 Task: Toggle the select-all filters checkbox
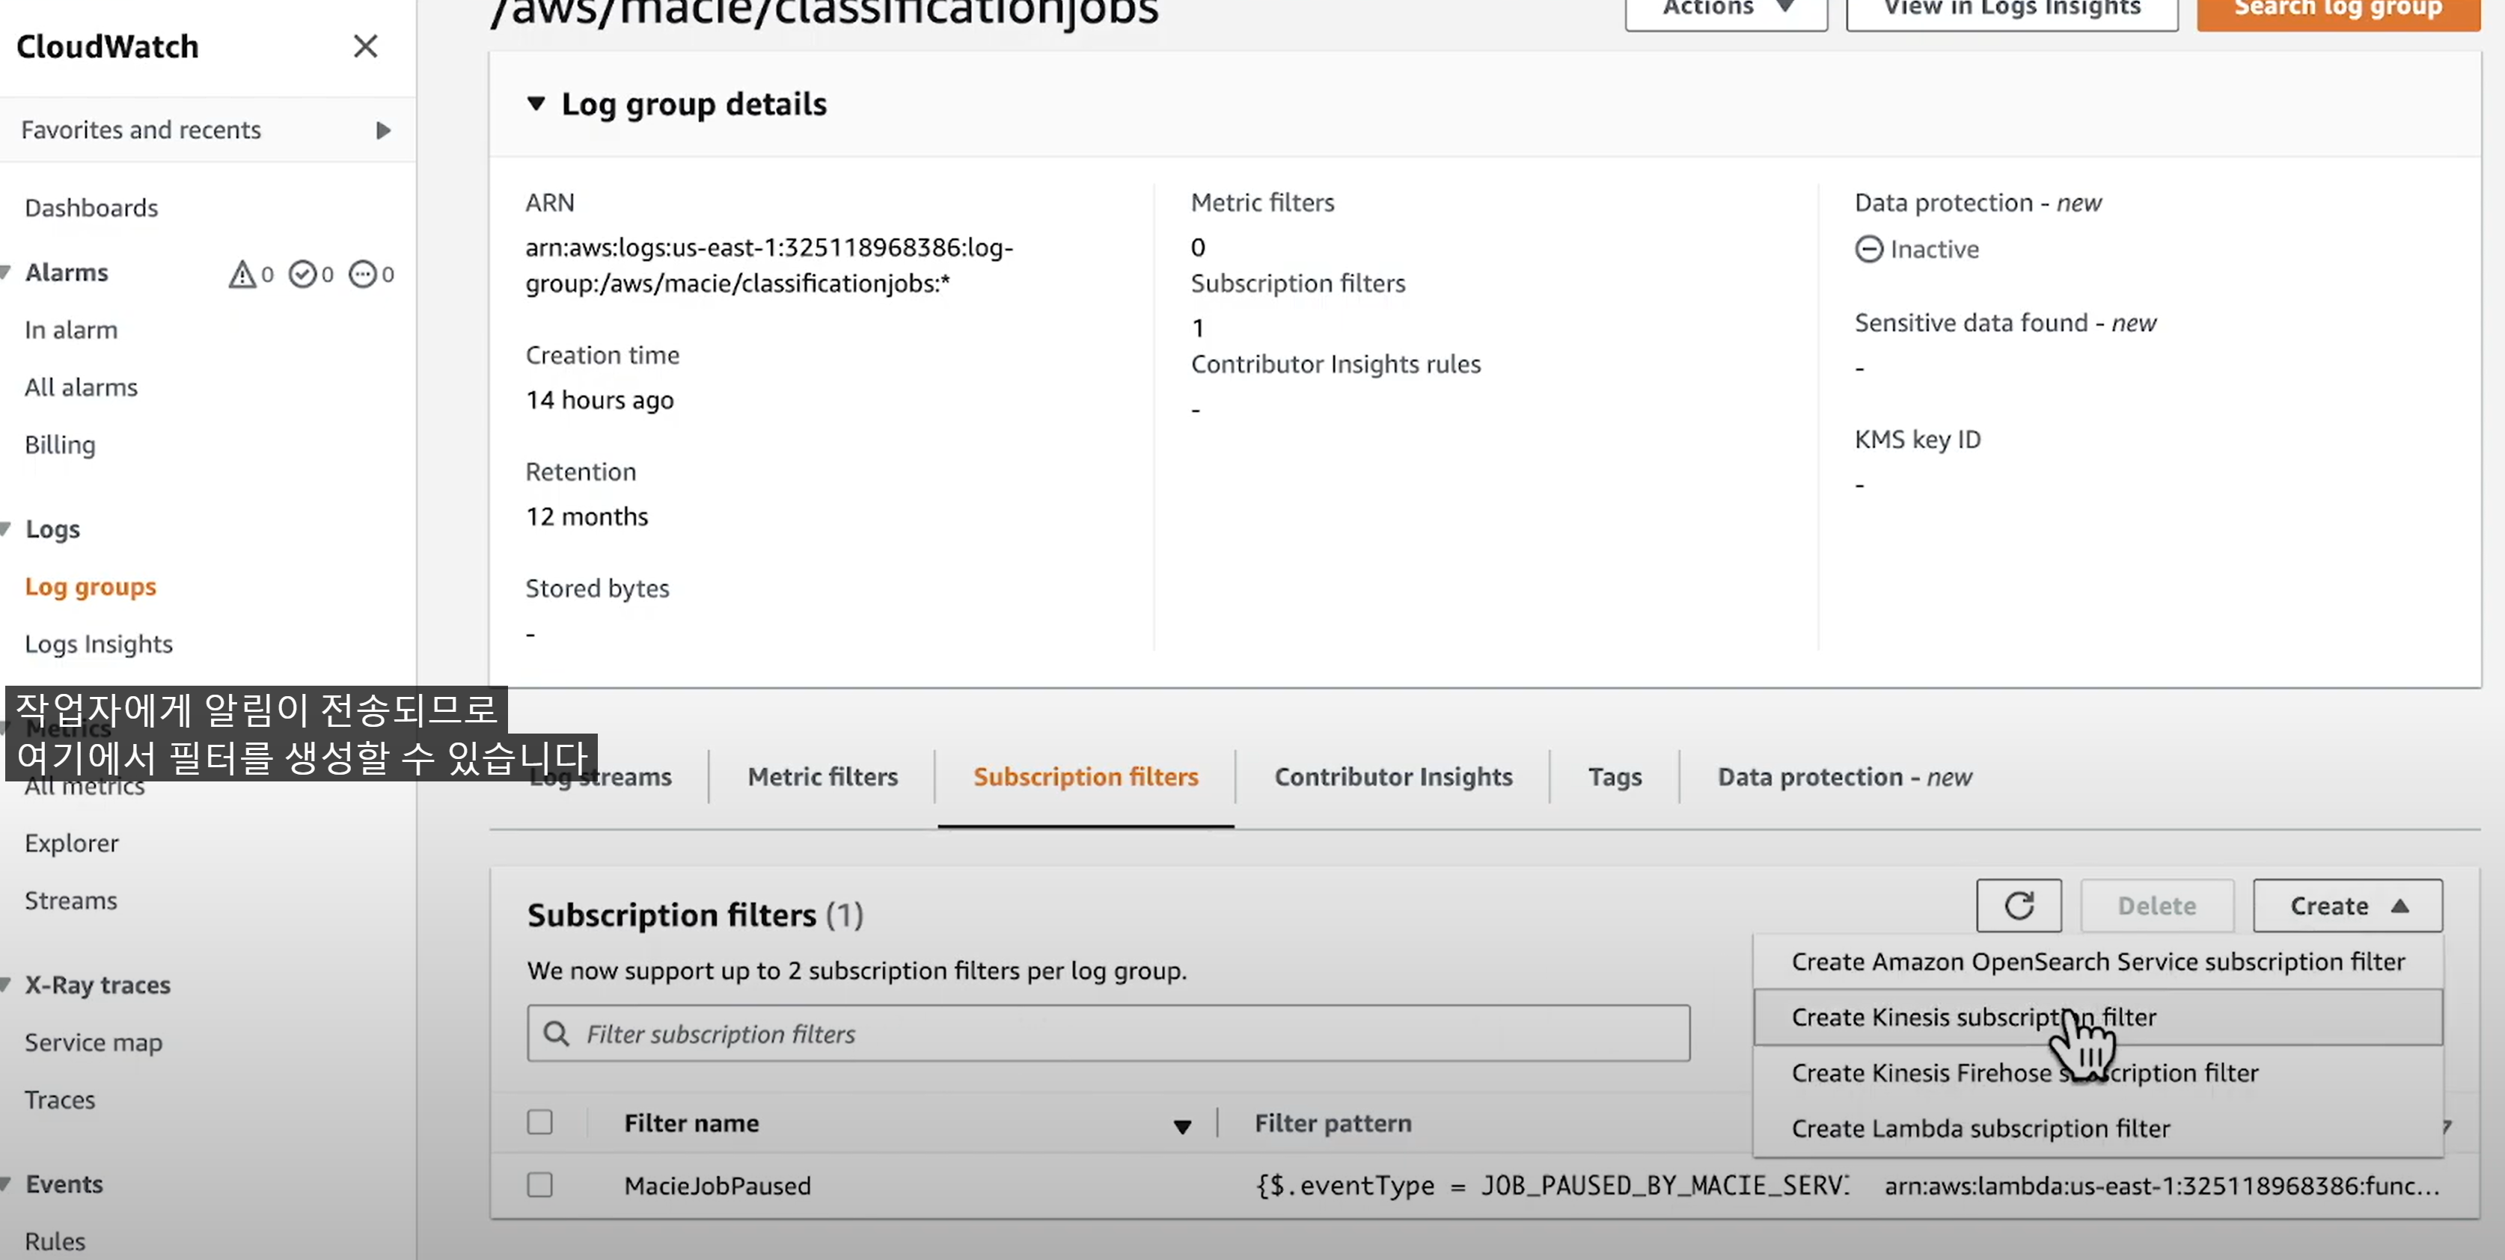click(x=539, y=1122)
